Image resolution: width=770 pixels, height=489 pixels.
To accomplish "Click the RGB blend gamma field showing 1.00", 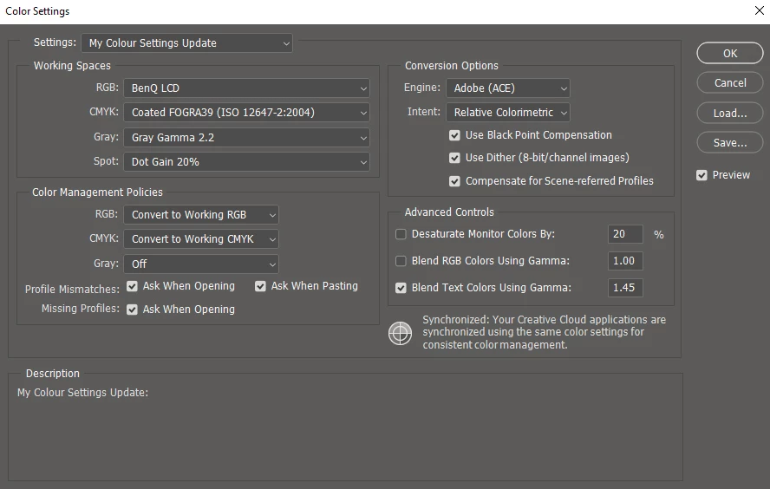I will pyautogui.click(x=625, y=261).
